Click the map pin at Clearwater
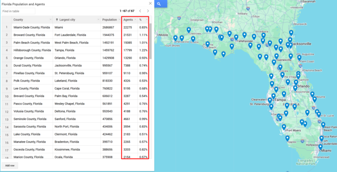This screenshot has height=172, width=337. [x=270, y=100]
